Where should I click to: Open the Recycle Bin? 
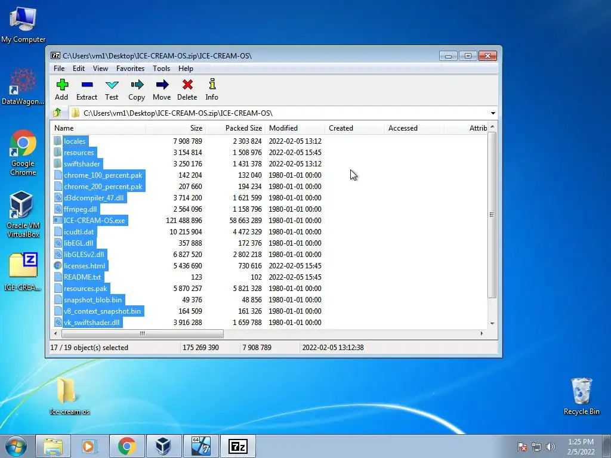click(x=581, y=396)
